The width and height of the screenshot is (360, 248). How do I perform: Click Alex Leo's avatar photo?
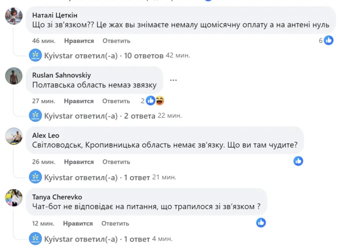(x=13, y=136)
